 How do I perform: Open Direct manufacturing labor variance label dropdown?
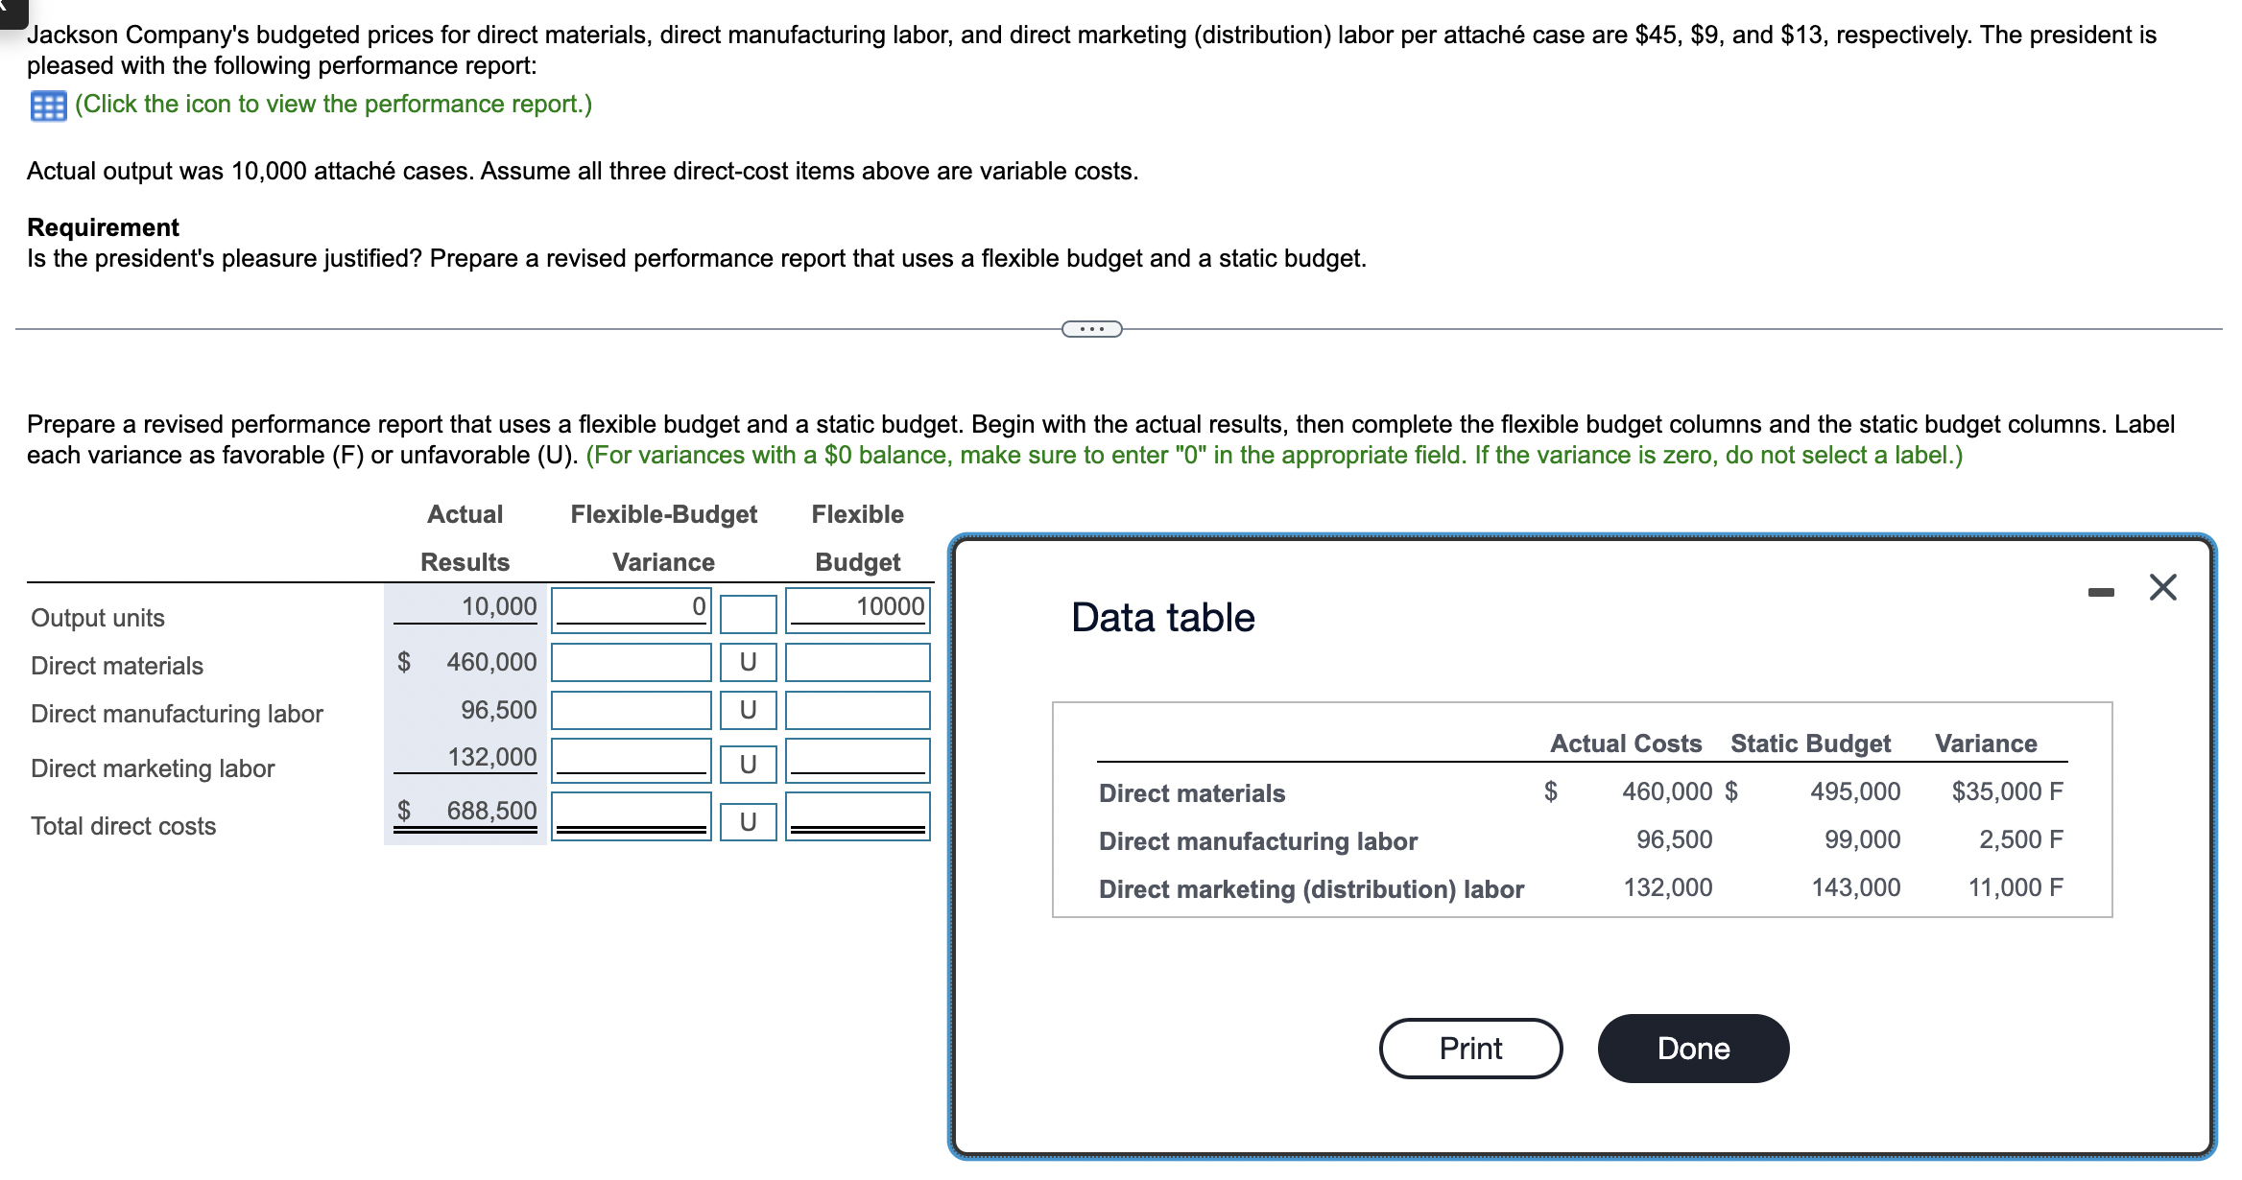point(748,710)
